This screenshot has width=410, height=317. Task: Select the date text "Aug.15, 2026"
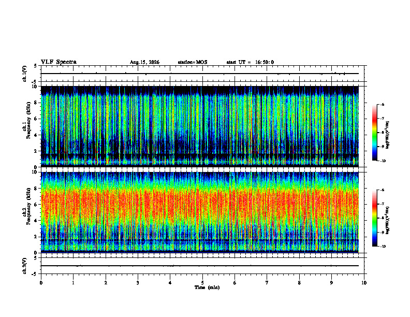pyautogui.click(x=144, y=62)
